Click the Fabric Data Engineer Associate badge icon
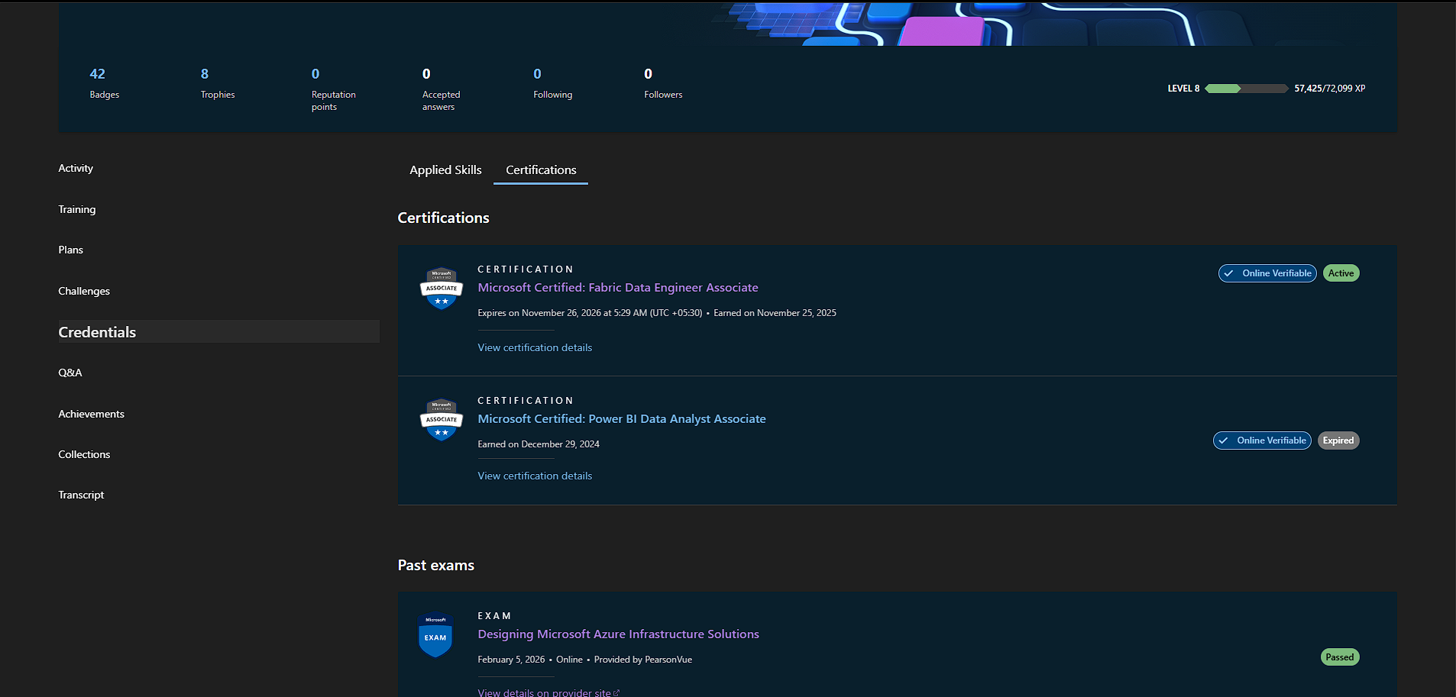The width and height of the screenshot is (1456, 697). pos(442,288)
